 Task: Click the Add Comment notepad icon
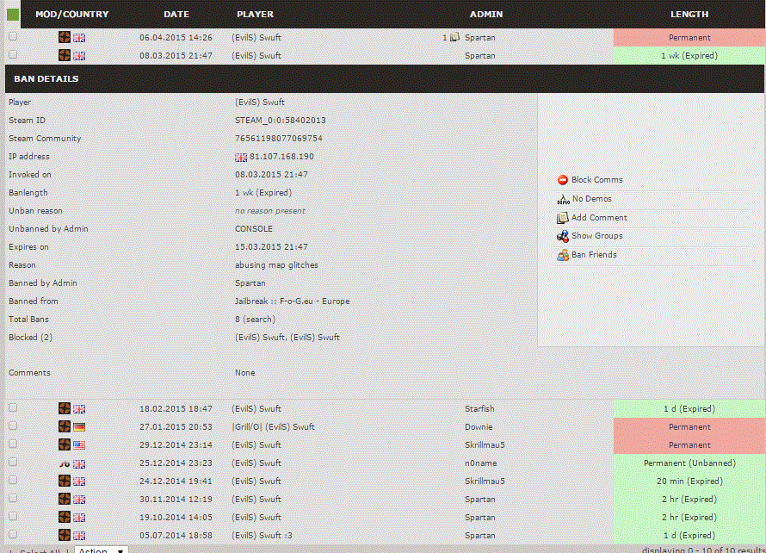click(563, 218)
